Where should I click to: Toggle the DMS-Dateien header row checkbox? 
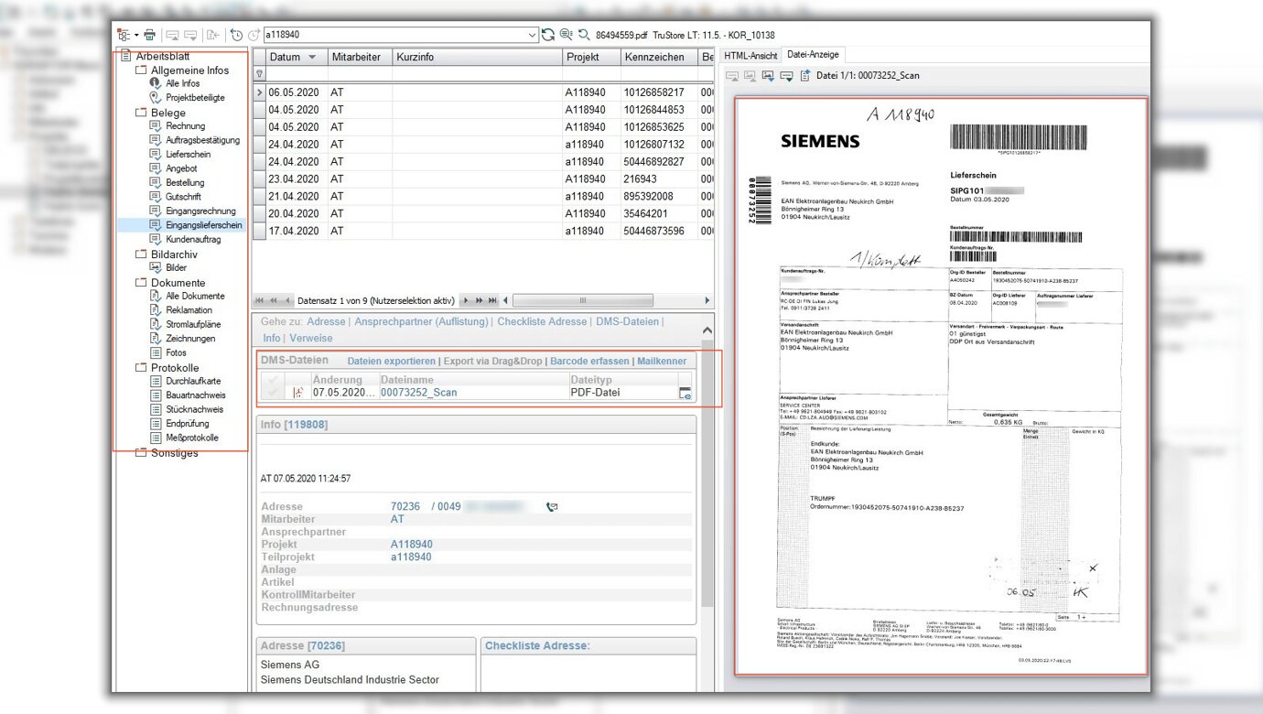[272, 379]
